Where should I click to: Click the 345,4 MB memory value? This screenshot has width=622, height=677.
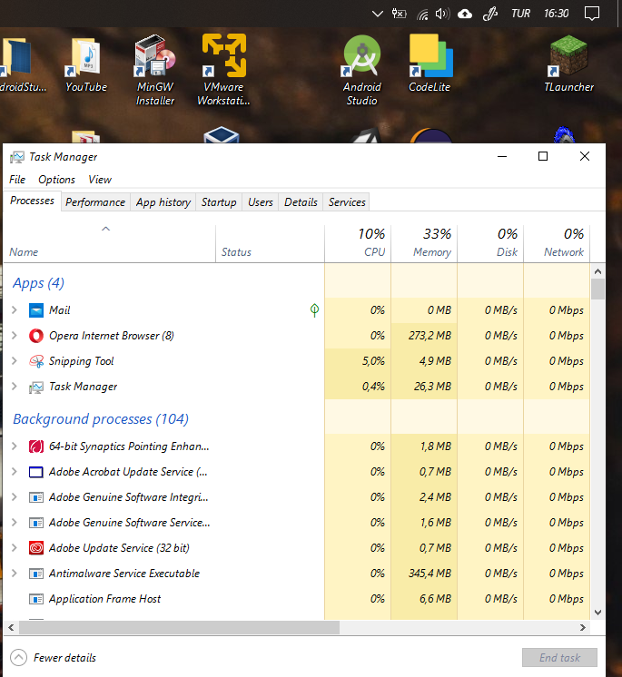tap(429, 574)
